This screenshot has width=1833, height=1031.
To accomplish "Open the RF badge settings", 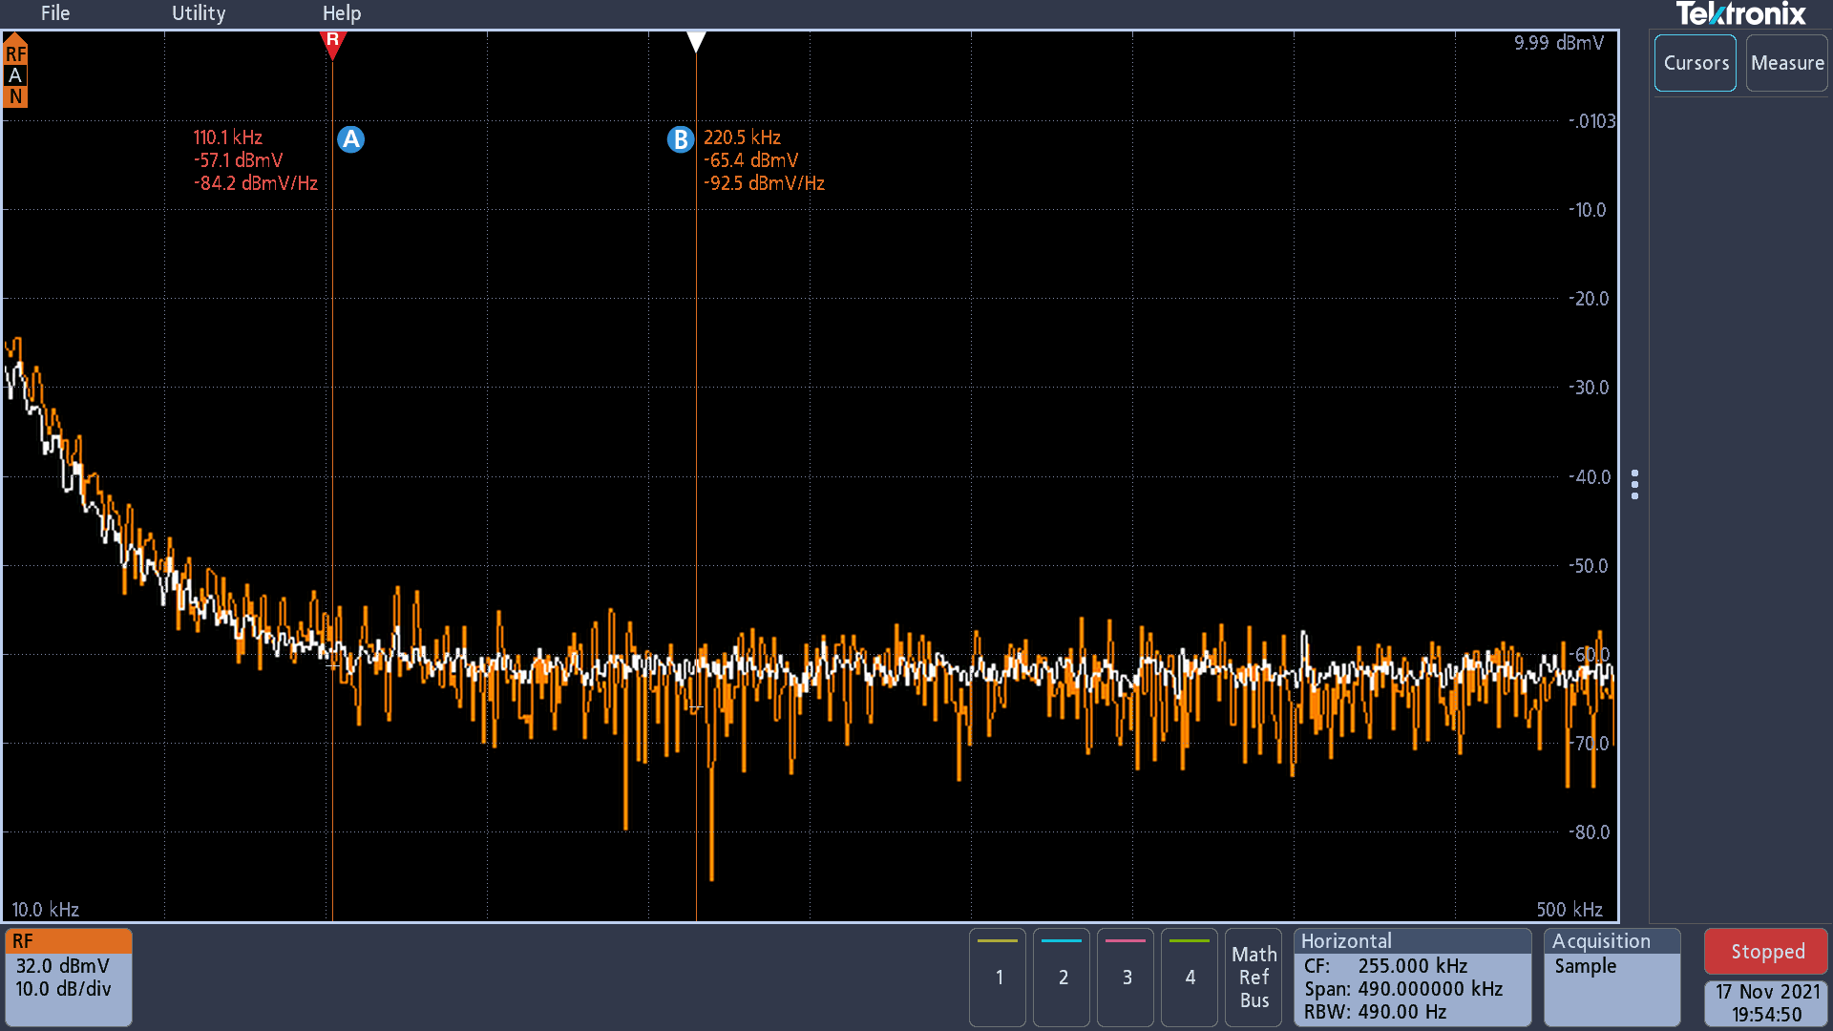I will pos(69,977).
